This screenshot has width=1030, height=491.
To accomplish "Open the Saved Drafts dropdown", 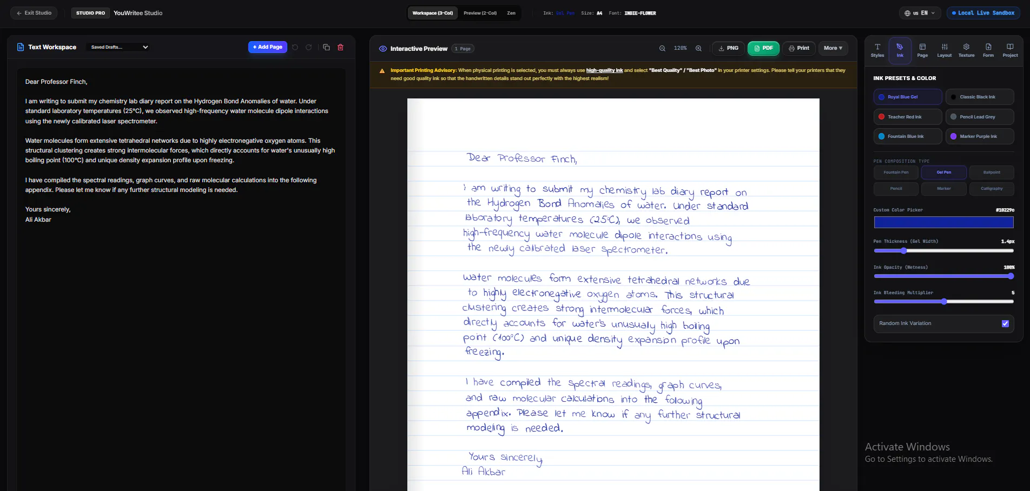I will click(x=118, y=47).
